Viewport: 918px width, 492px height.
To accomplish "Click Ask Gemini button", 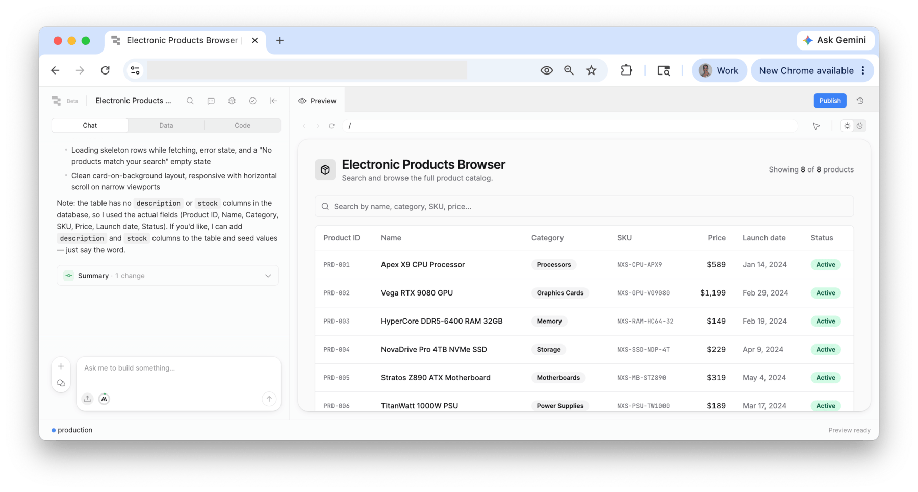I will tap(835, 40).
